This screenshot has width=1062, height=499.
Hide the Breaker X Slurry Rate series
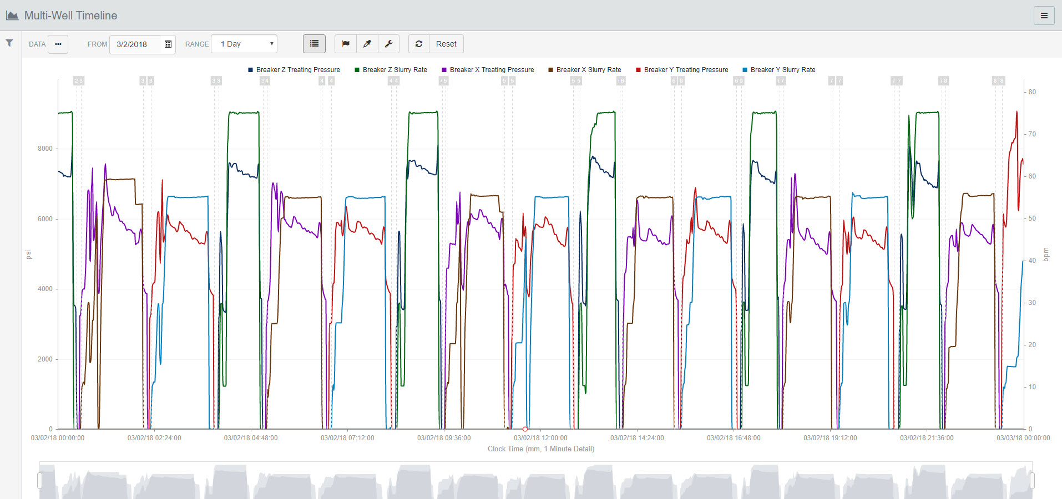point(588,70)
